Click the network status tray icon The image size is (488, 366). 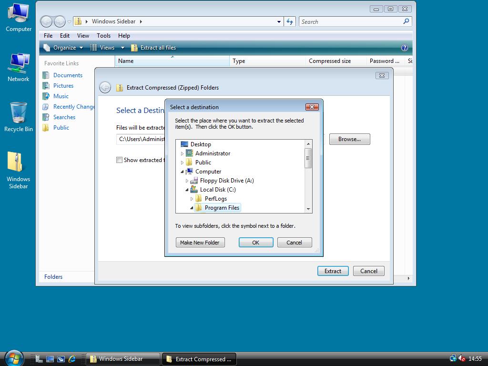453,358
